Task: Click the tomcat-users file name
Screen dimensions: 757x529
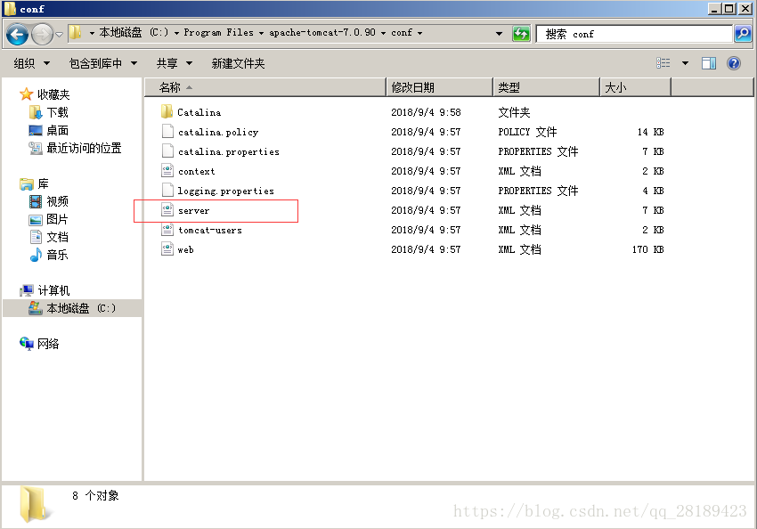Action: click(x=210, y=230)
